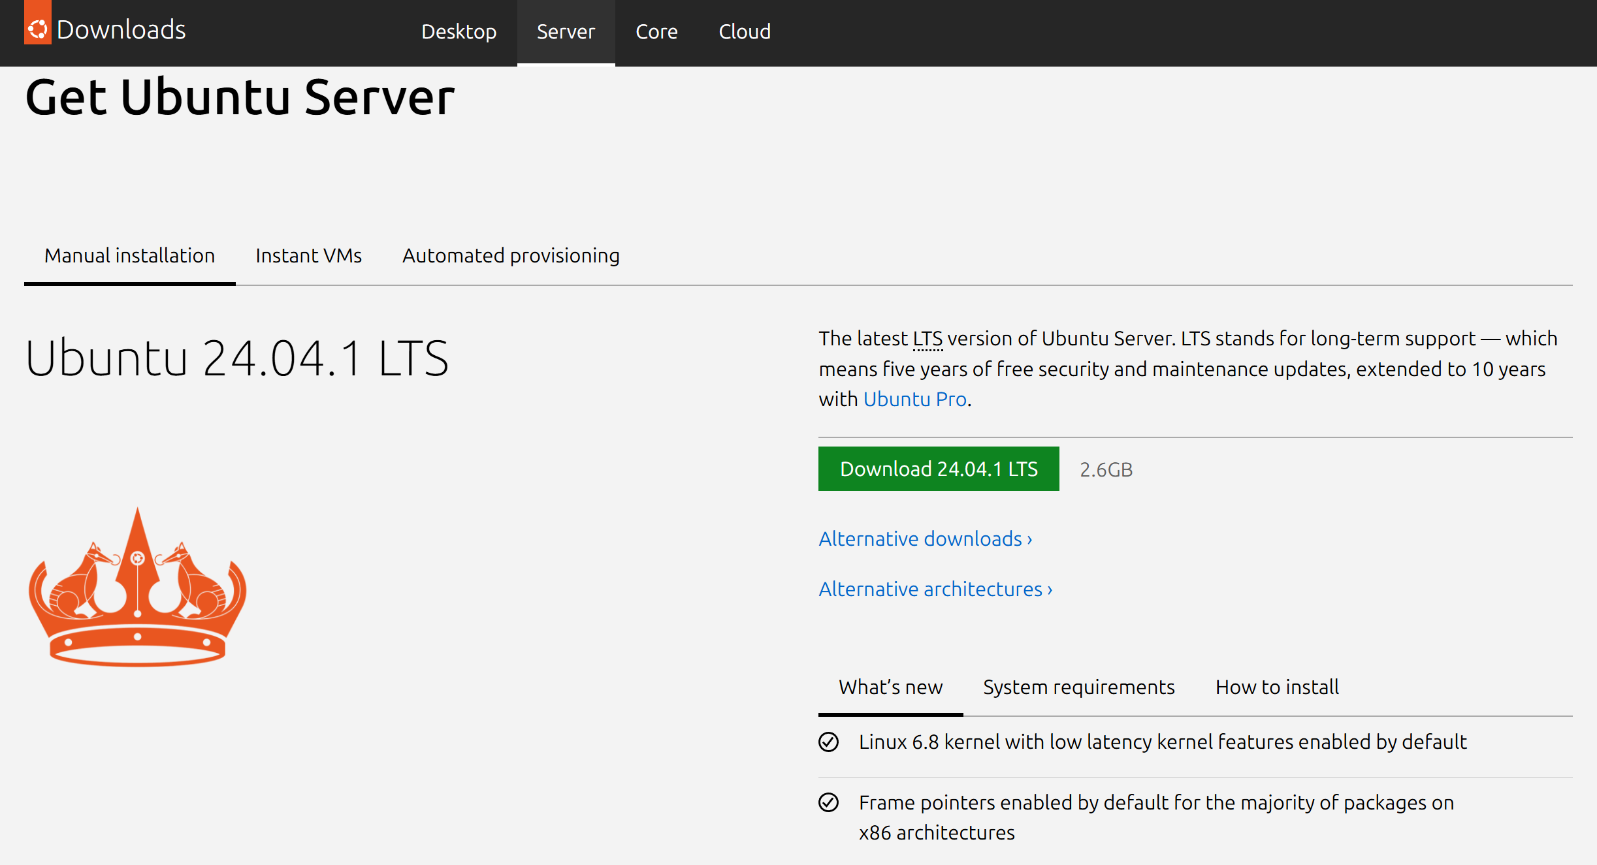Open Alternative architectures link
Image resolution: width=1597 pixels, height=865 pixels.
point(935,589)
